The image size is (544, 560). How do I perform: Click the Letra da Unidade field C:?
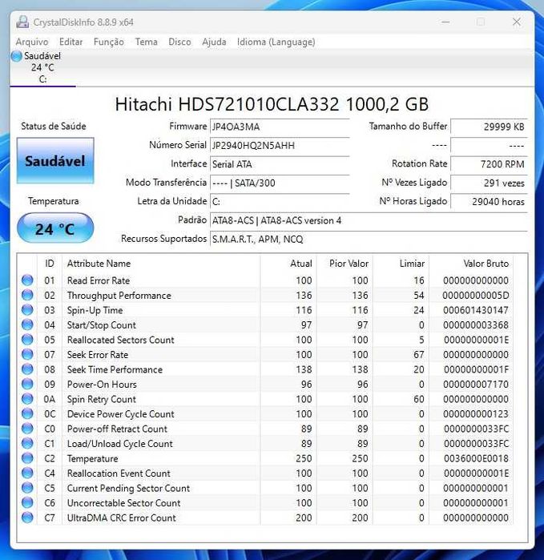[280, 202]
